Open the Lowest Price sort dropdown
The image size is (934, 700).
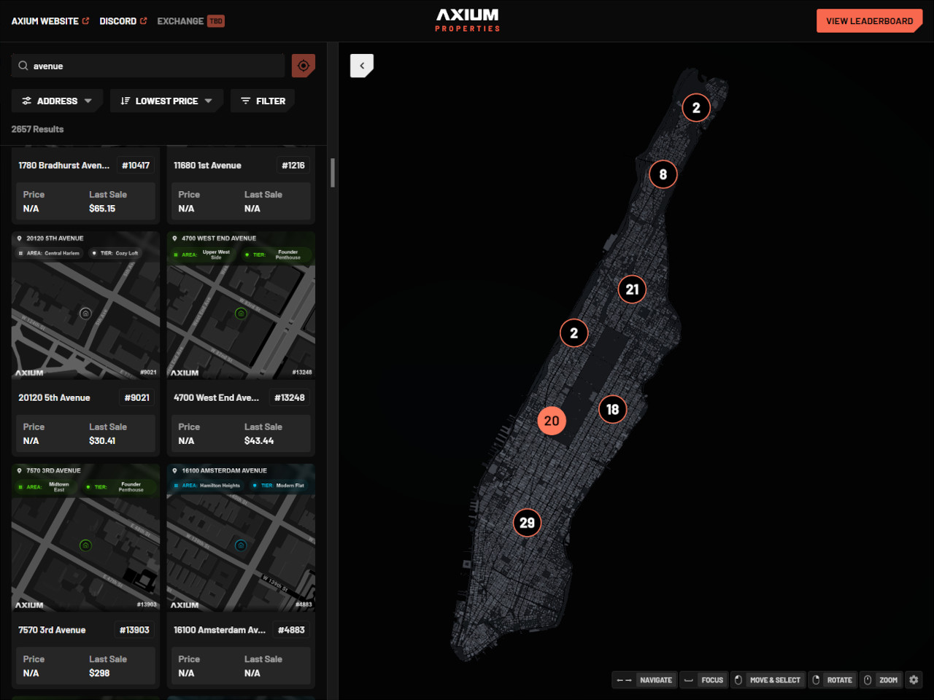166,101
